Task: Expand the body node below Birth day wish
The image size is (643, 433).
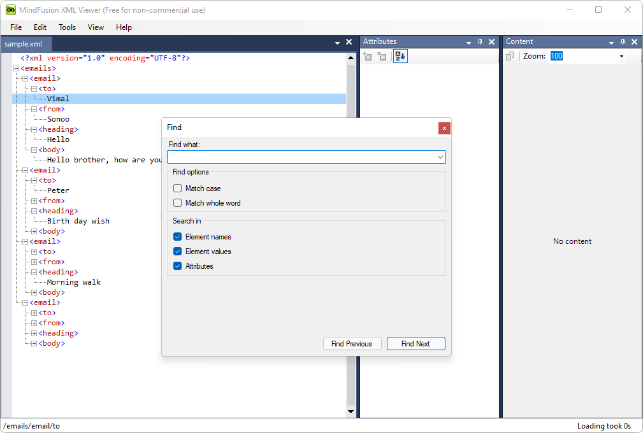Action: point(34,231)
